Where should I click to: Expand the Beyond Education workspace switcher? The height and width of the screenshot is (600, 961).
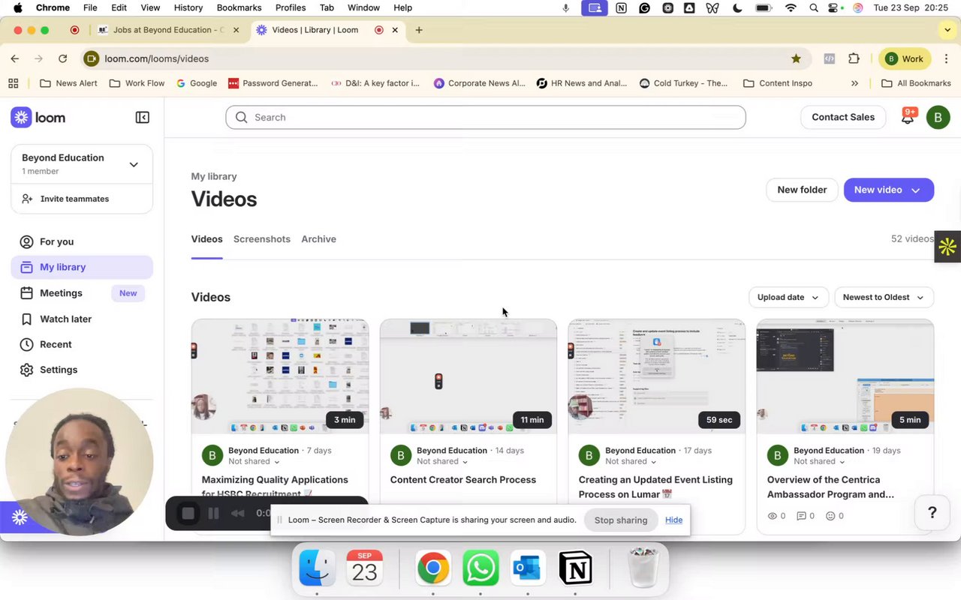[134, 164]
